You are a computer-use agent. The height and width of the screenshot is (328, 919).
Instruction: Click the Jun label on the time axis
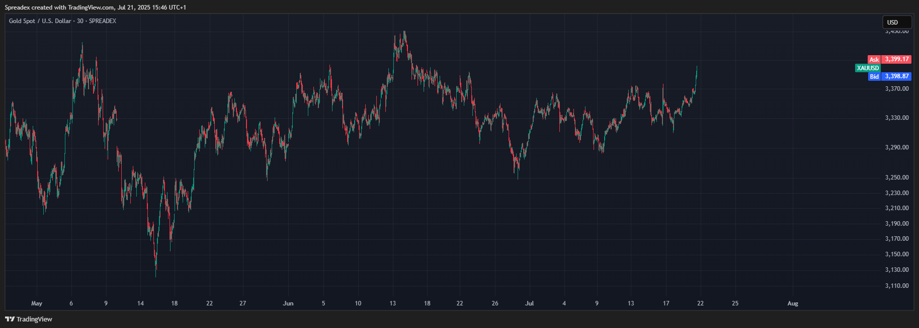(x=288, y=303)
